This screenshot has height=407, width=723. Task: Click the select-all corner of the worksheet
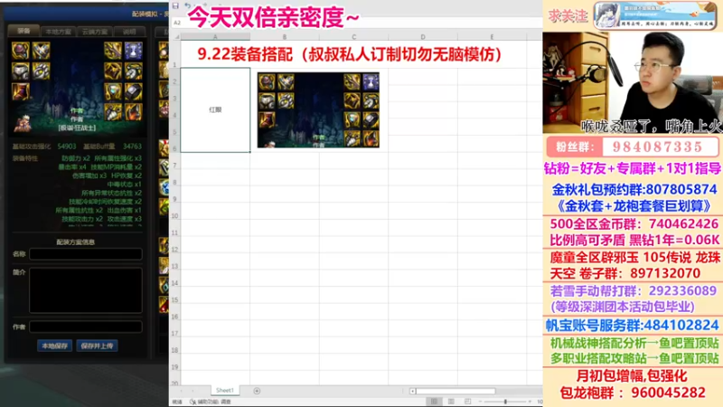176,36
